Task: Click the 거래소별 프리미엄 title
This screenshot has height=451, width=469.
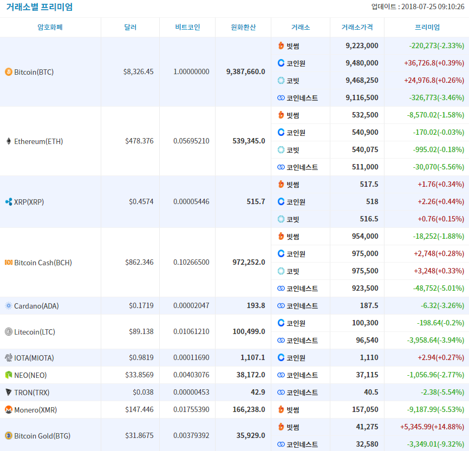Action: 39,7
